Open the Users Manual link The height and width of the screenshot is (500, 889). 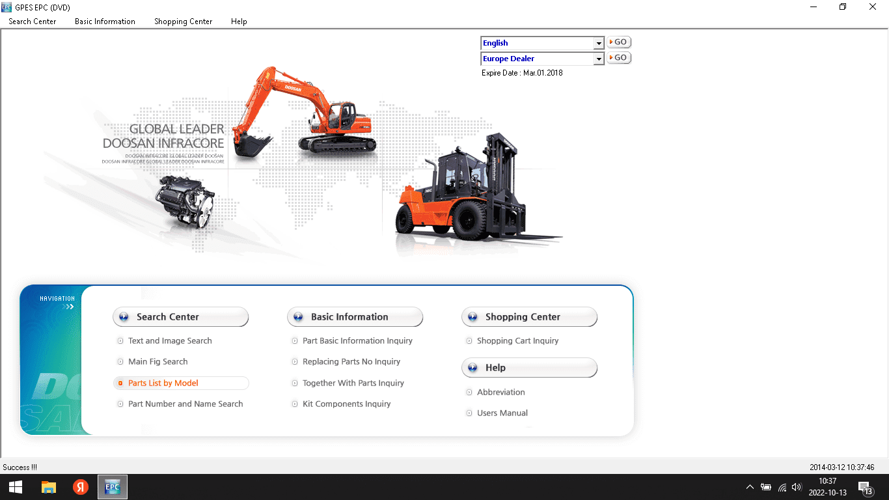(x=502, y=413)
